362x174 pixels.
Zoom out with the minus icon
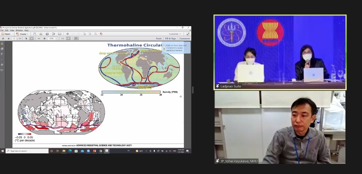(x=39, y=38)
